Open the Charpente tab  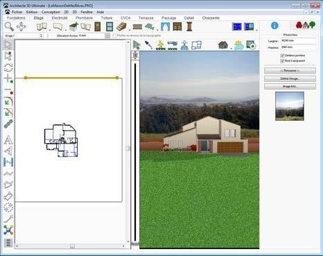coord(211,18)
